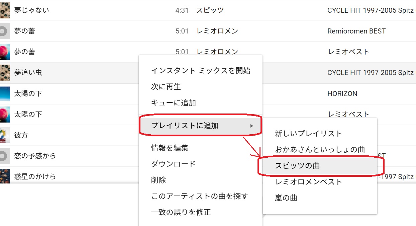Image resolution: width=416 pixels, height=226 pixels.
Task: Click album art thumbnail for 夢追い虫
Action: pos(5,73)
